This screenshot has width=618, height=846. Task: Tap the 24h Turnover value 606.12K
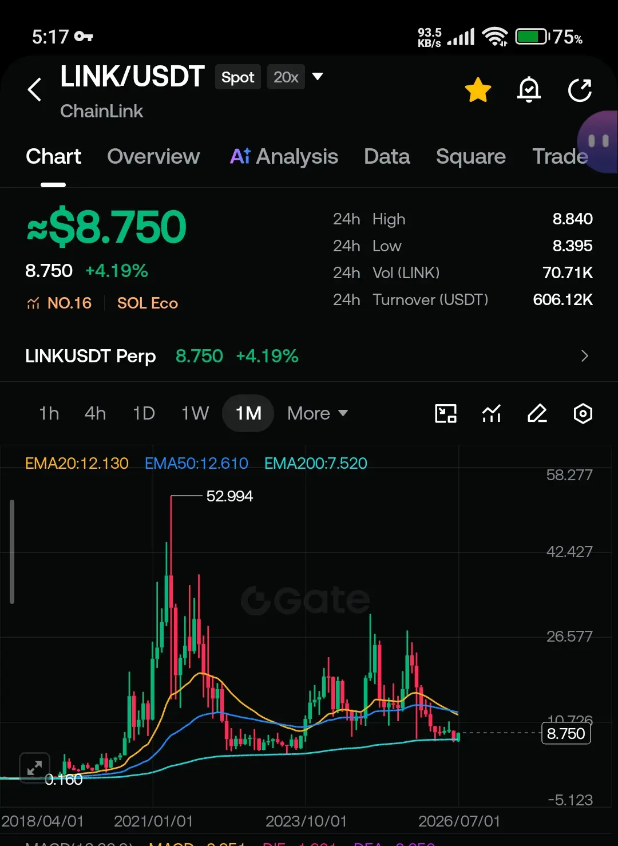(563, 299)
